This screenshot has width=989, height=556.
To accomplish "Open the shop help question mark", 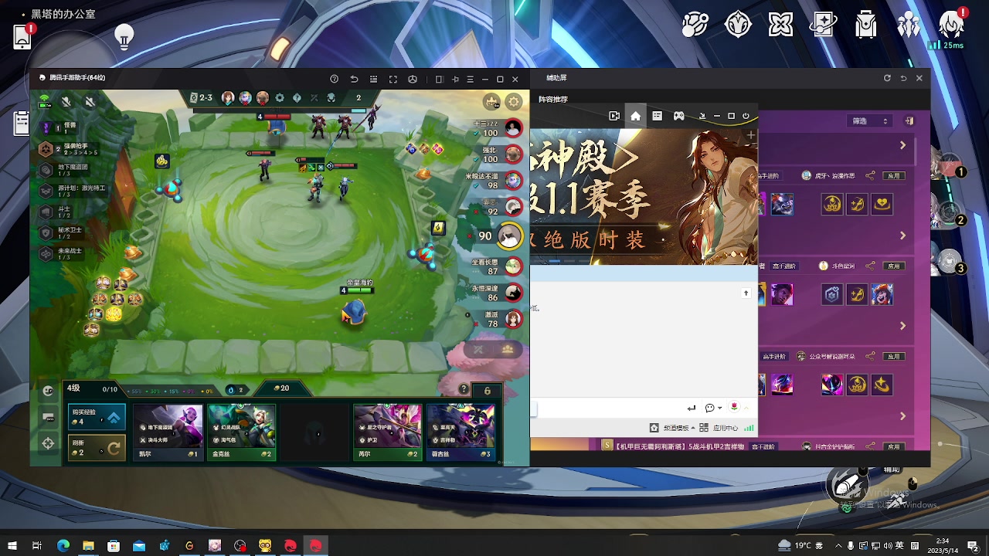I will click(464, 389).
